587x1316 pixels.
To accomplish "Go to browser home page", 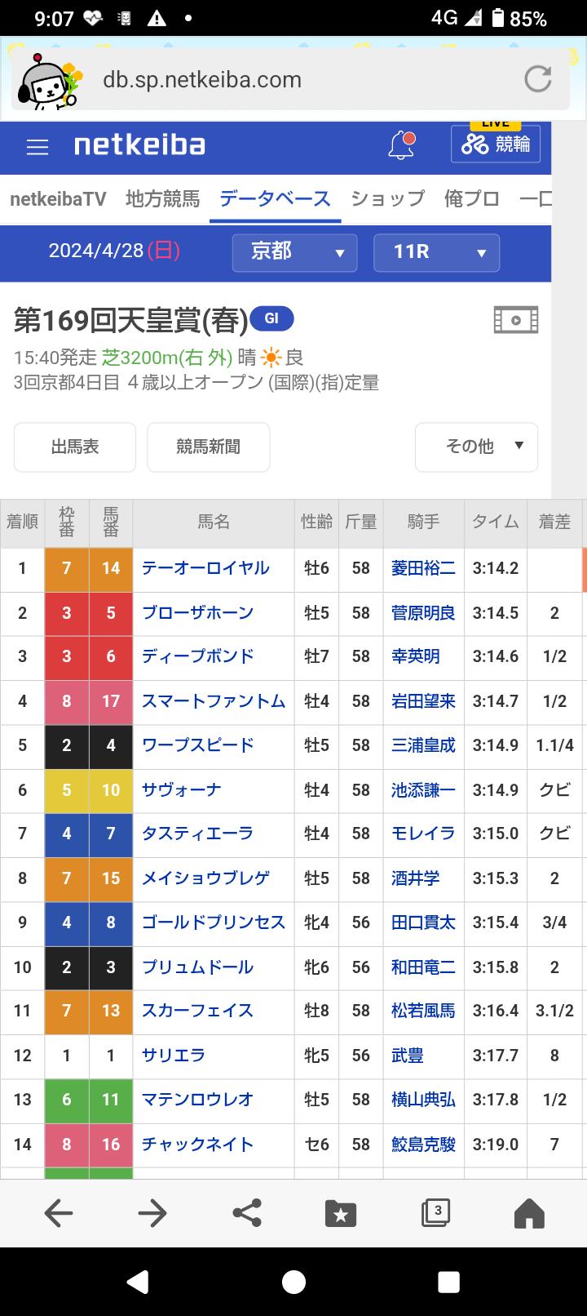I will [529, 1213].
